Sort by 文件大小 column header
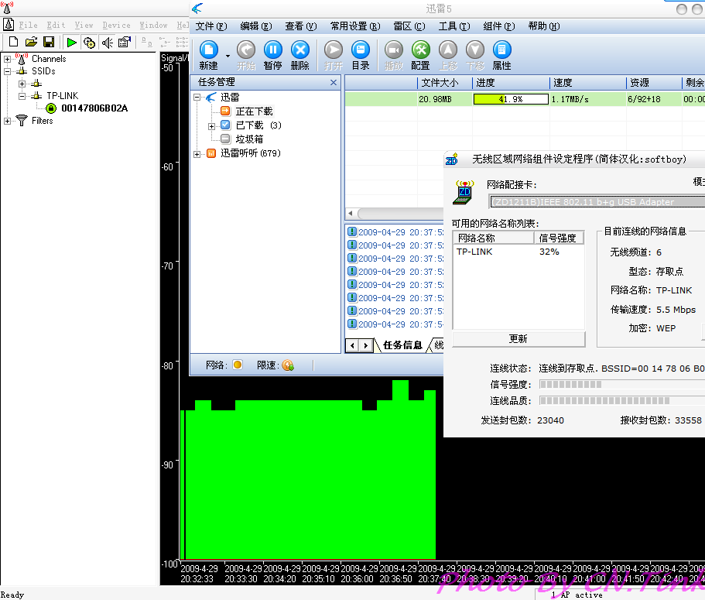Screen dimensions: 705x600 tap(445, 83)
